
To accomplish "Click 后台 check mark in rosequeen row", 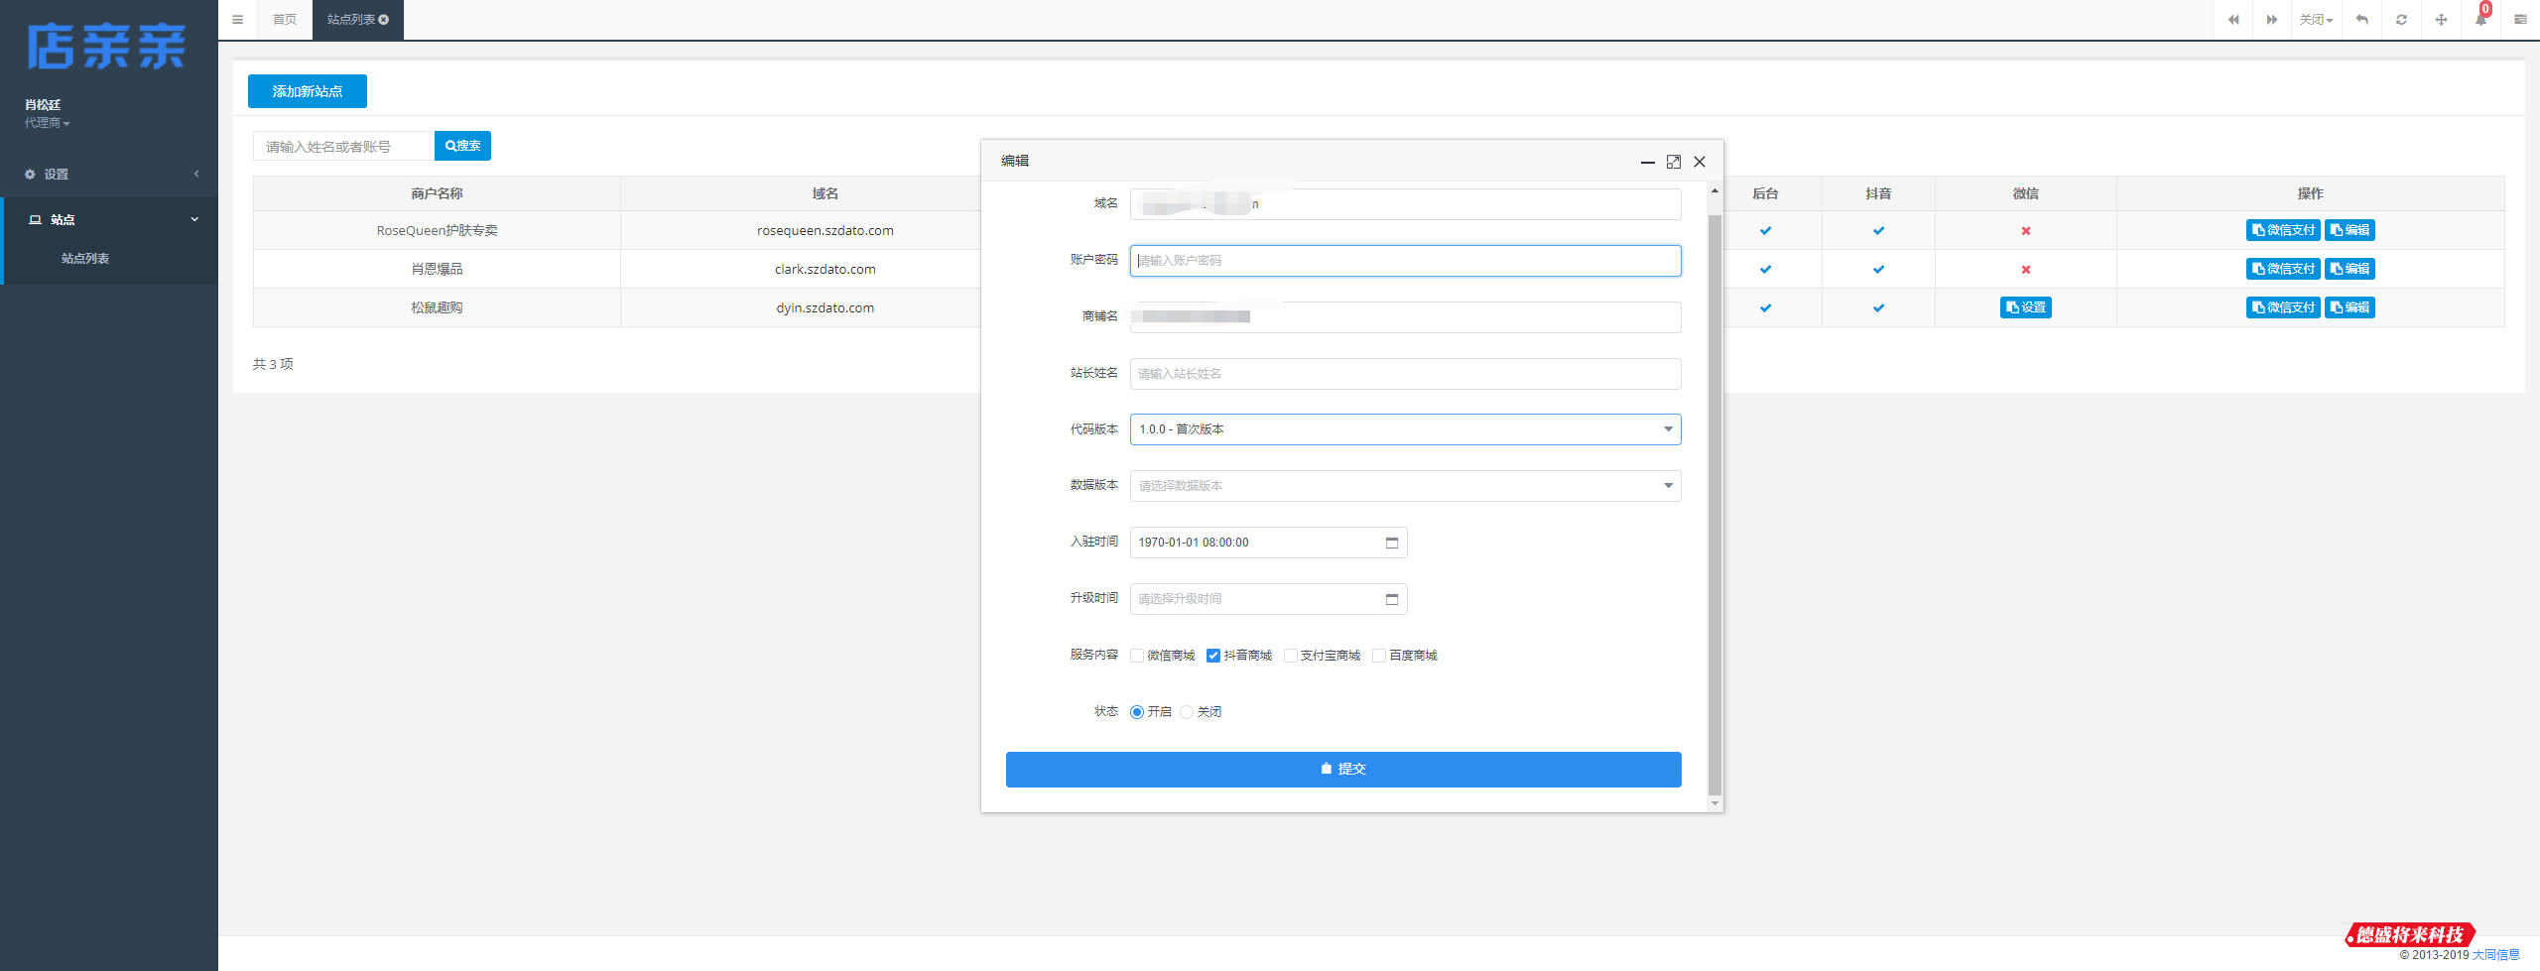I will tap(1765, 231).
